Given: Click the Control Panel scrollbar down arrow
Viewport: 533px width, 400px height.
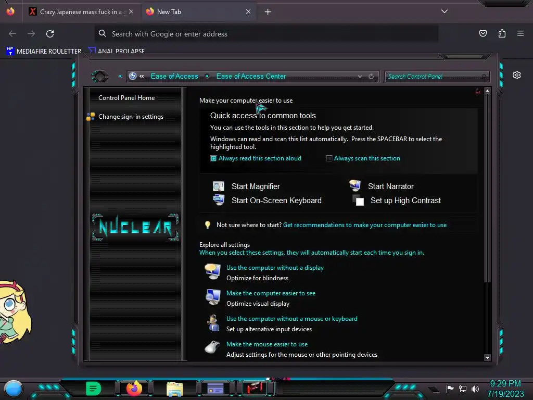Looking at the screenshot, I should coord(487,357).
